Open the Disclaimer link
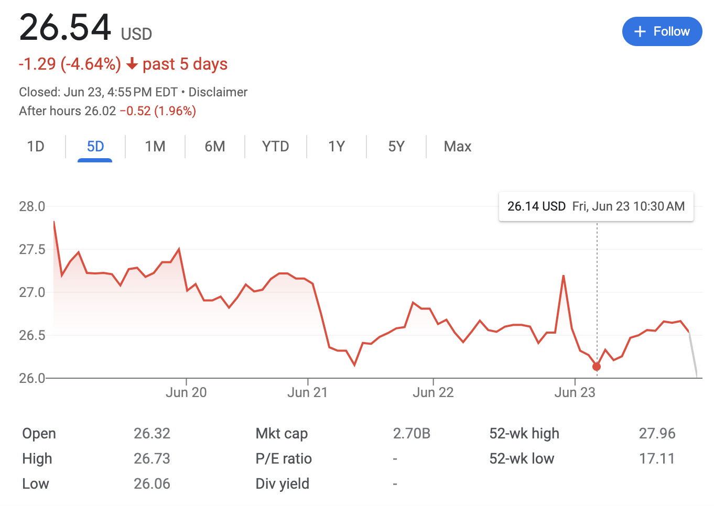The height and width of the screenshot is (506, 714). 219,92
